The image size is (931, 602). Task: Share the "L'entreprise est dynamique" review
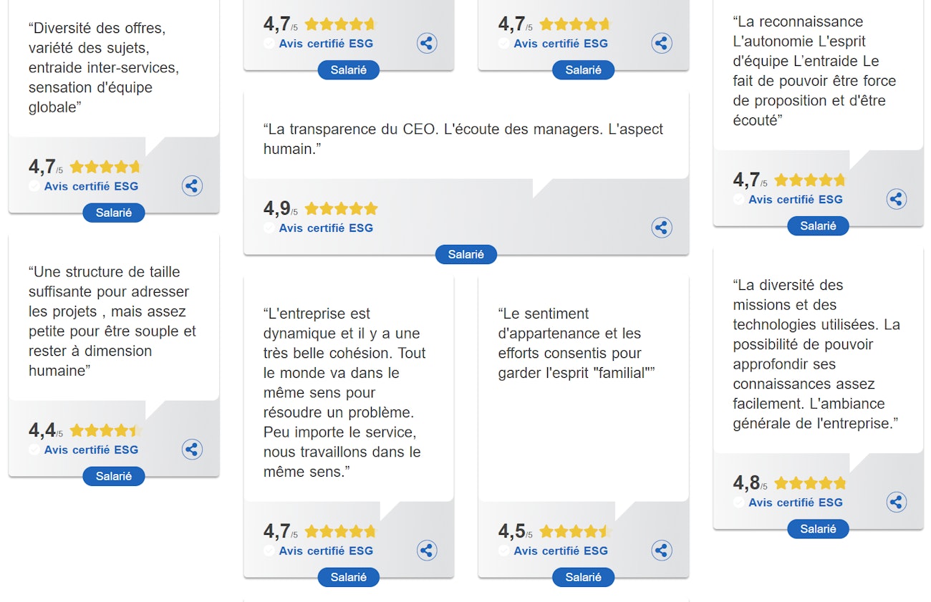427,550
